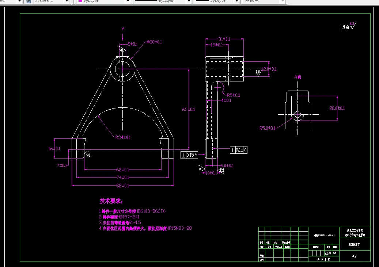Select the 62±0.1 dimension text
Image resolution: width=379 pixels, height=267 pixels.
tap(122, 169)
